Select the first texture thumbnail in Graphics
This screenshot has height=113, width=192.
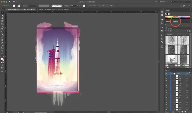pos(171,40)
